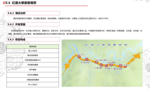Select the table row 牦牛雕塑
The image size is (150, 94).
[x=33, y=70]
